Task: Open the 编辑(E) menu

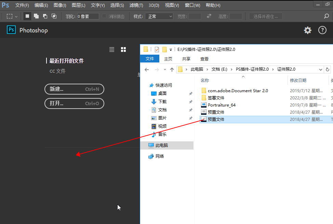Action: point(41,5)
